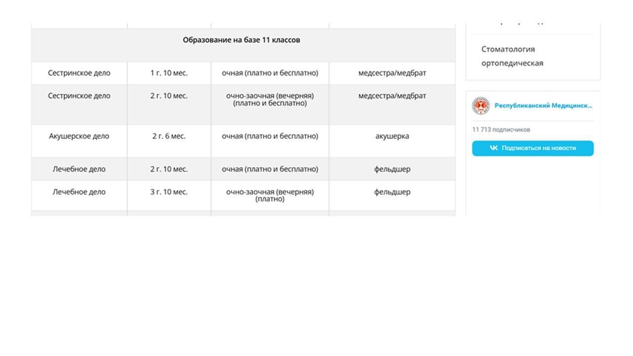Image resolution: width=633 pixels, height=356 pixels.
Task: Click the VK logo on subscribe button
Action: [494, 148]
